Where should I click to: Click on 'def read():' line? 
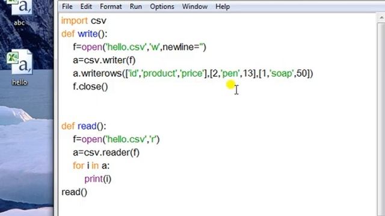click(x=84, y=127)
